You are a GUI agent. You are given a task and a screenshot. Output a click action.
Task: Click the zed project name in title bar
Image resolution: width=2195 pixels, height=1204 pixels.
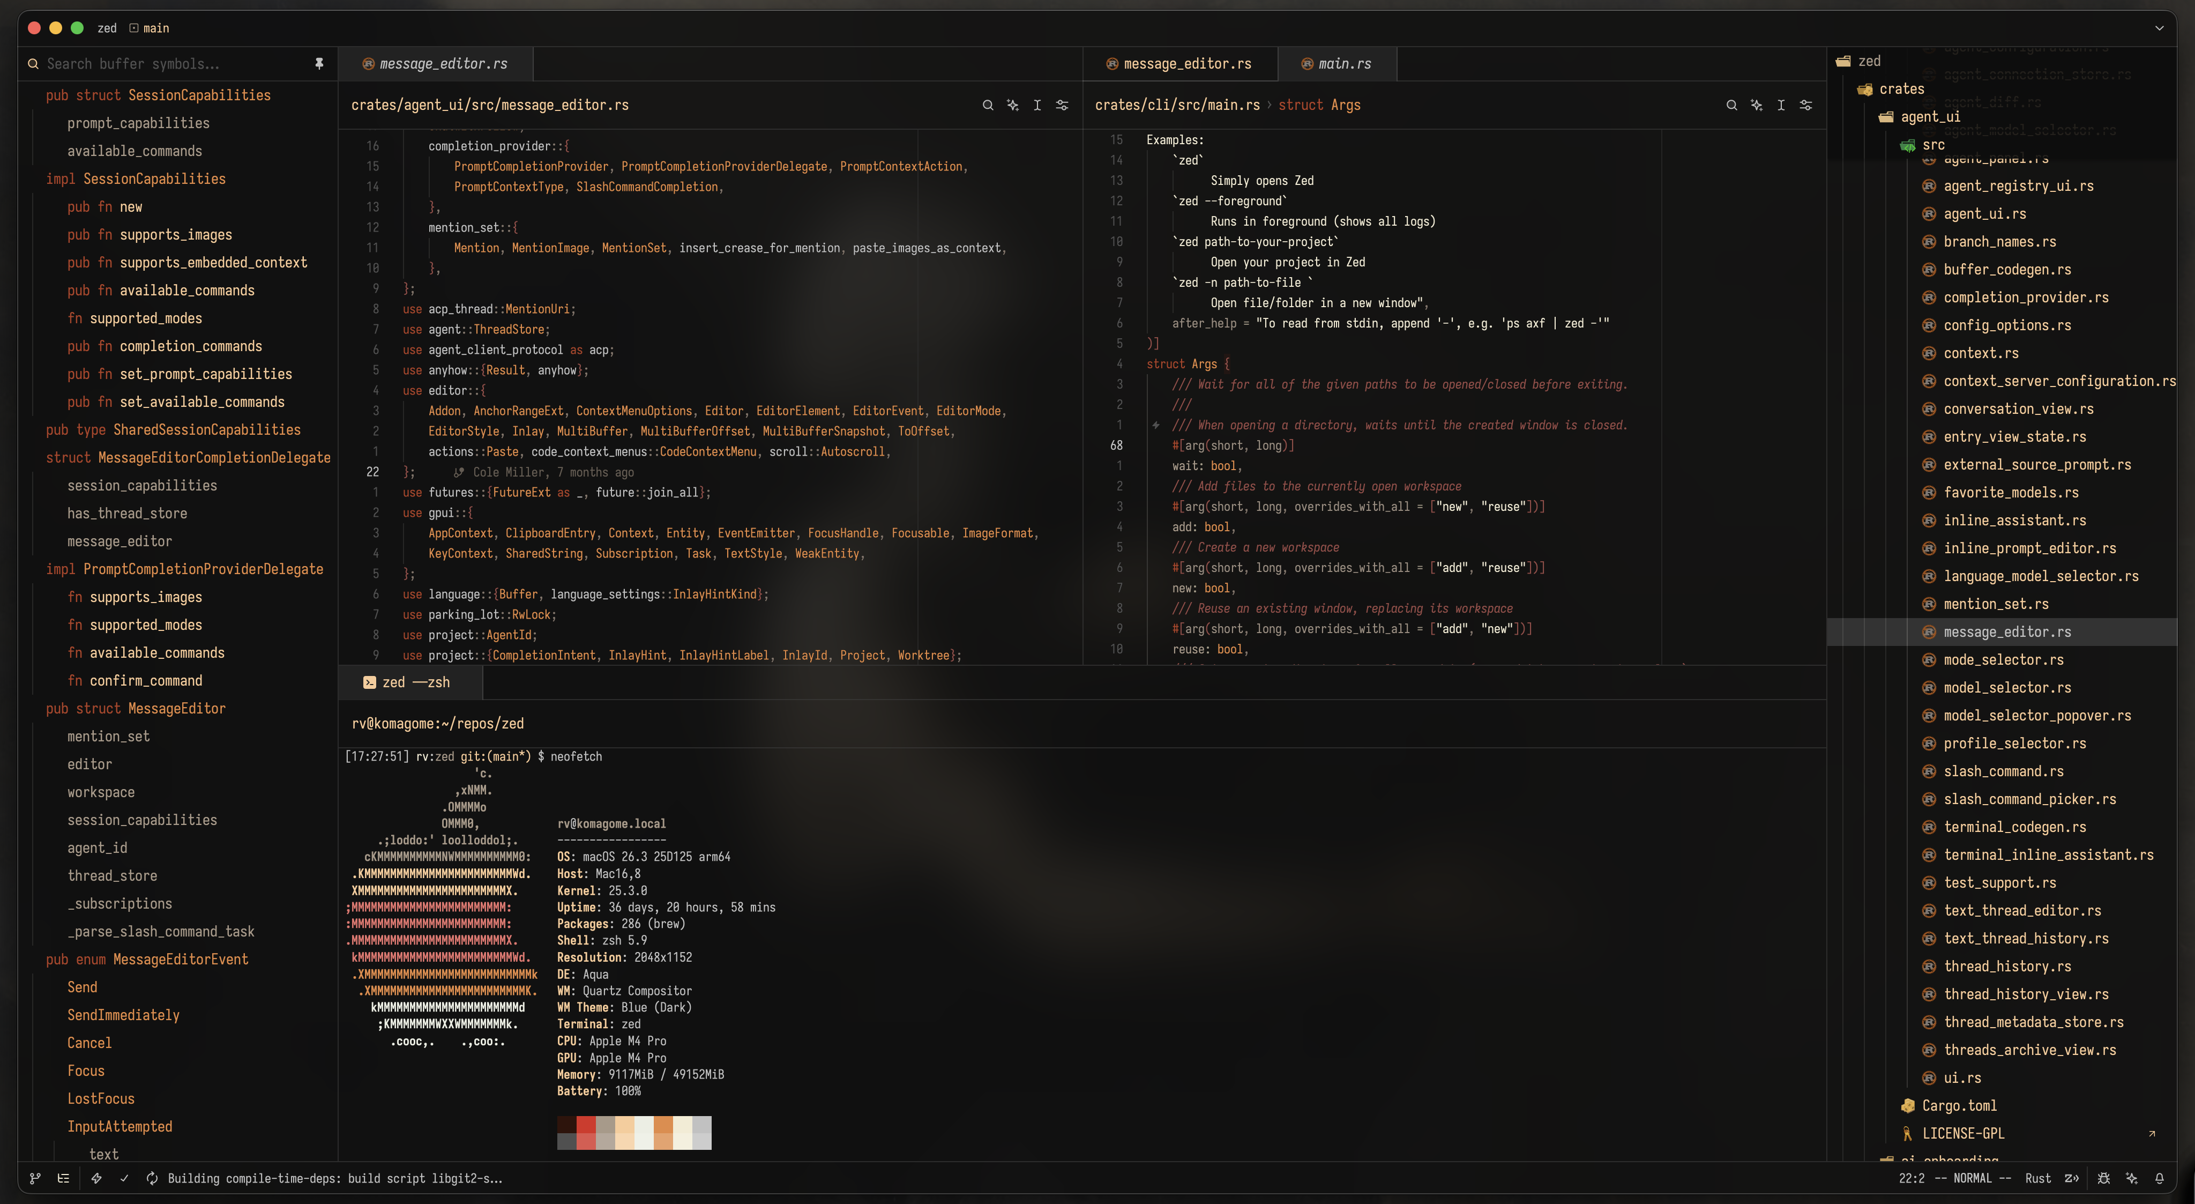(x=107, y=28)
